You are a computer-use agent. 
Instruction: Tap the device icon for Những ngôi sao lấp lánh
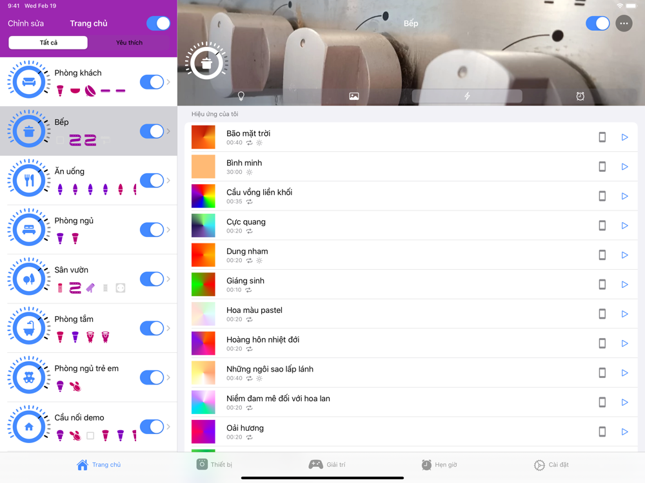602,373
